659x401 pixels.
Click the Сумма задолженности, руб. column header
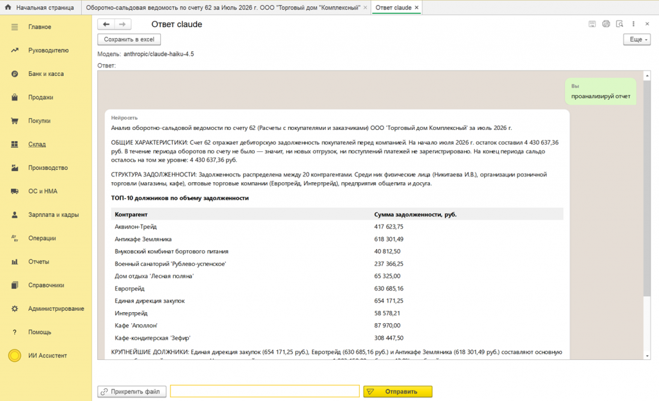pyautogui.click(x=415, y=214)
